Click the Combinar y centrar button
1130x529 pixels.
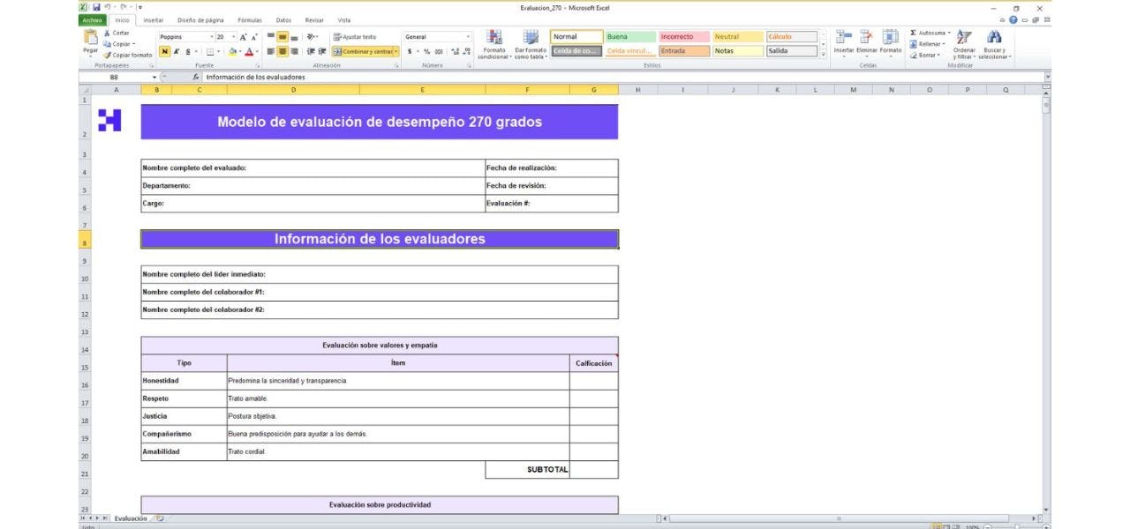(x=362, y=51)
